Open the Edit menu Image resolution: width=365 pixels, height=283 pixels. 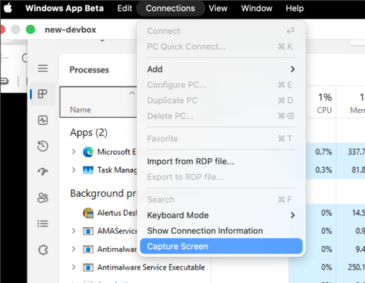click(x=124, y=8)
